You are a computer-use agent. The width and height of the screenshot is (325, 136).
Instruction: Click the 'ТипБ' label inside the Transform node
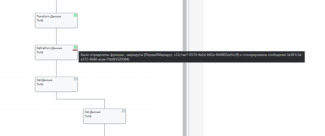tap(40, 21)
